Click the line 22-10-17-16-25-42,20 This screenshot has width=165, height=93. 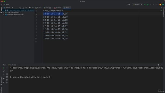55,17
